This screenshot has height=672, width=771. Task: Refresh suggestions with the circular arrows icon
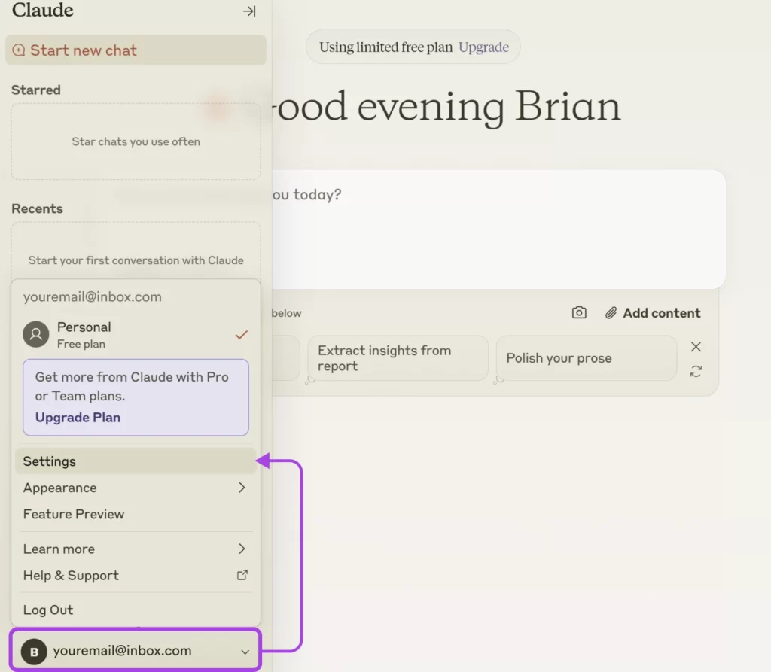[696, 371]
